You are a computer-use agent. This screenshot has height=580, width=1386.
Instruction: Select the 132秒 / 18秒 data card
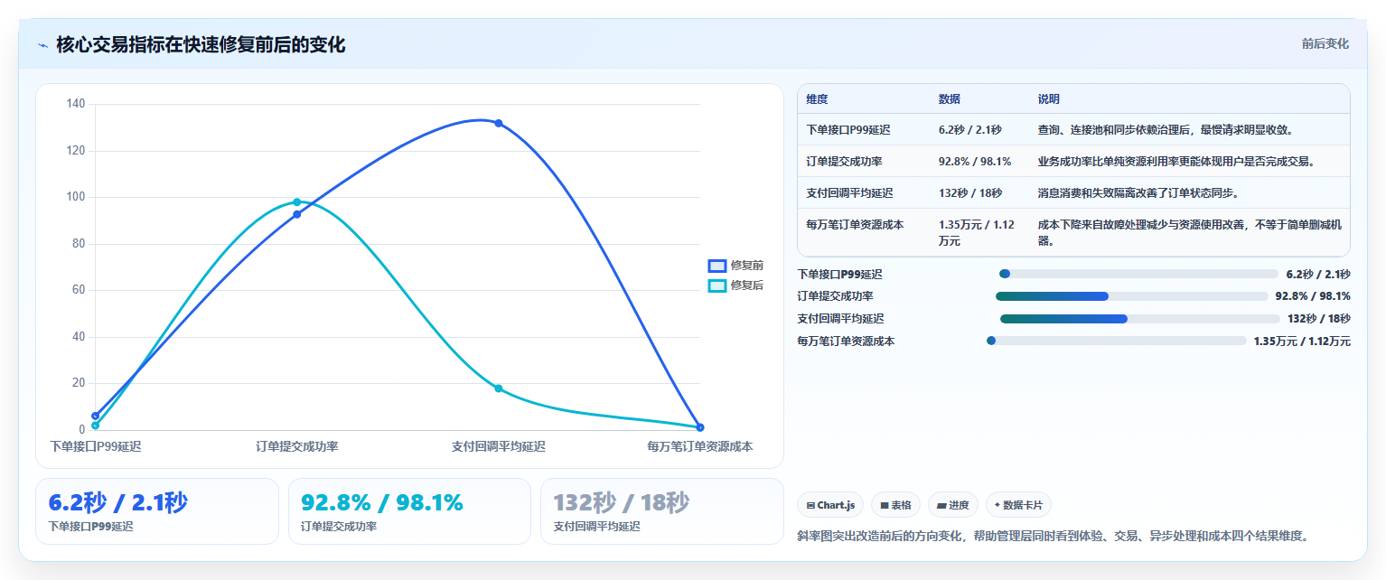662,511
